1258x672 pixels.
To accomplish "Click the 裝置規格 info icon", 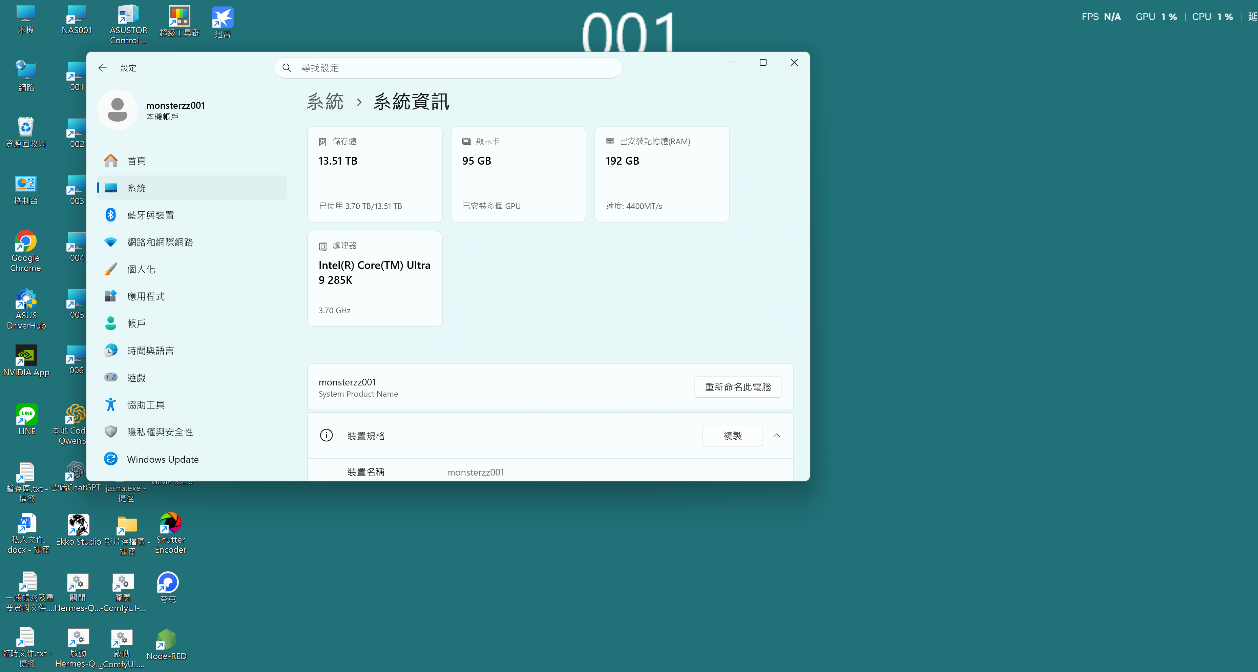I will (326, 436).
